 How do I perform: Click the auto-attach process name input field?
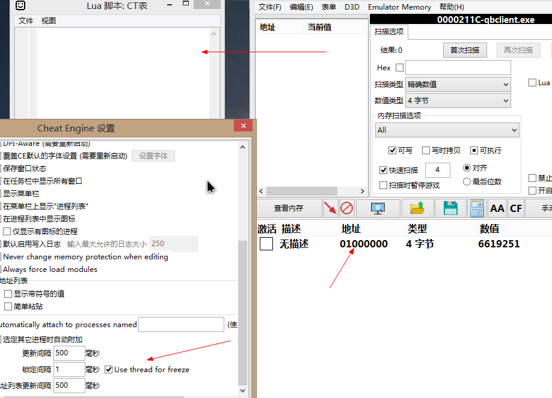pos(181,325)
